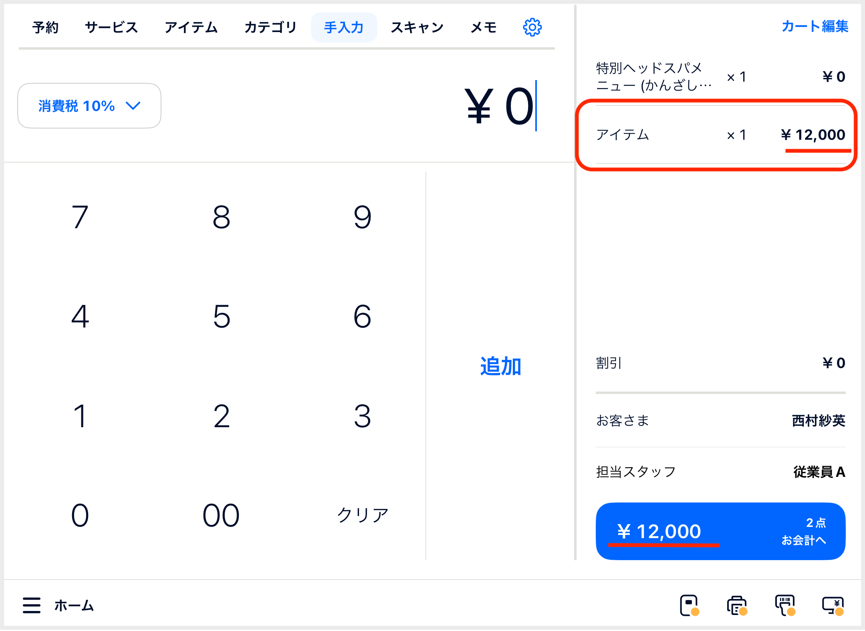Tap the 00 key on keypad
Viewport: 865px width, 631px height.
221,515
